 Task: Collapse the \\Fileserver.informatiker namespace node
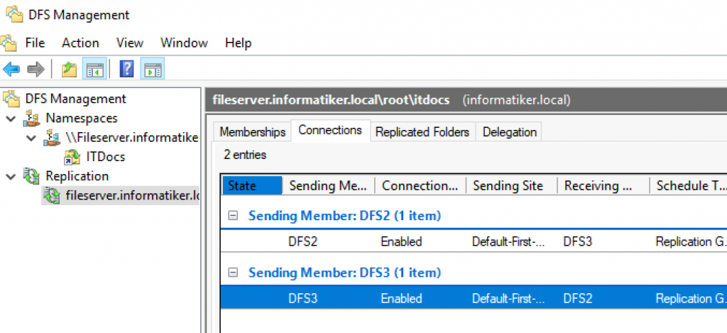(x=31, y=138)
